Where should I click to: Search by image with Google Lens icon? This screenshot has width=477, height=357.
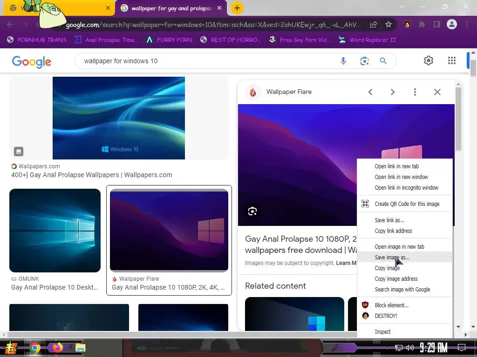point(364,61)
